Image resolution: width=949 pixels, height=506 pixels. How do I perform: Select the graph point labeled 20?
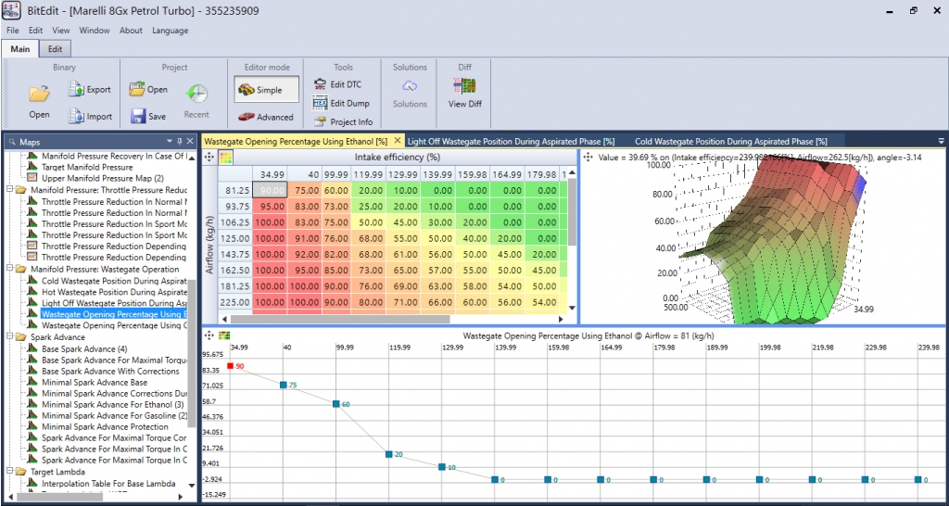[389, 454]
